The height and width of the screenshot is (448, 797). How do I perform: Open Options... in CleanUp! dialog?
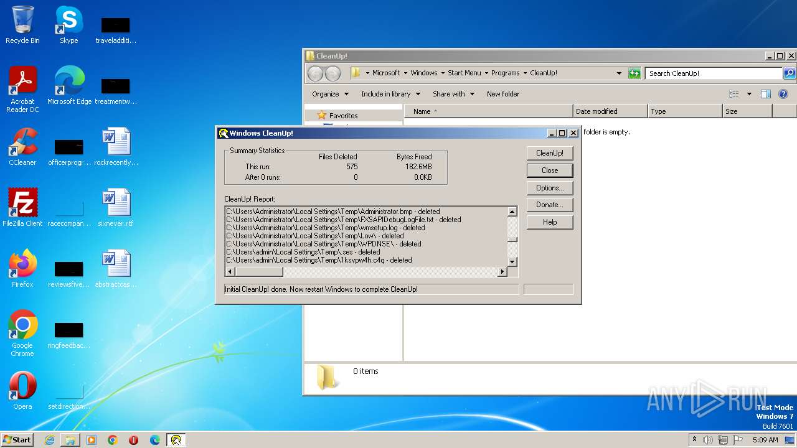point(549,188)
